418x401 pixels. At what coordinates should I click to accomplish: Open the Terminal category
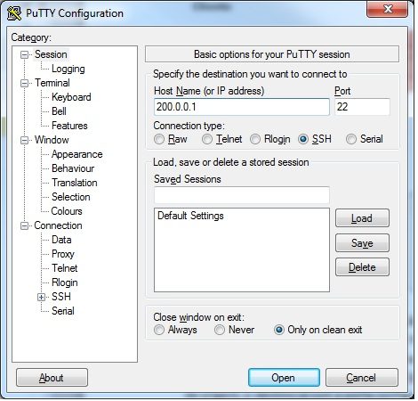click(52, 83)
